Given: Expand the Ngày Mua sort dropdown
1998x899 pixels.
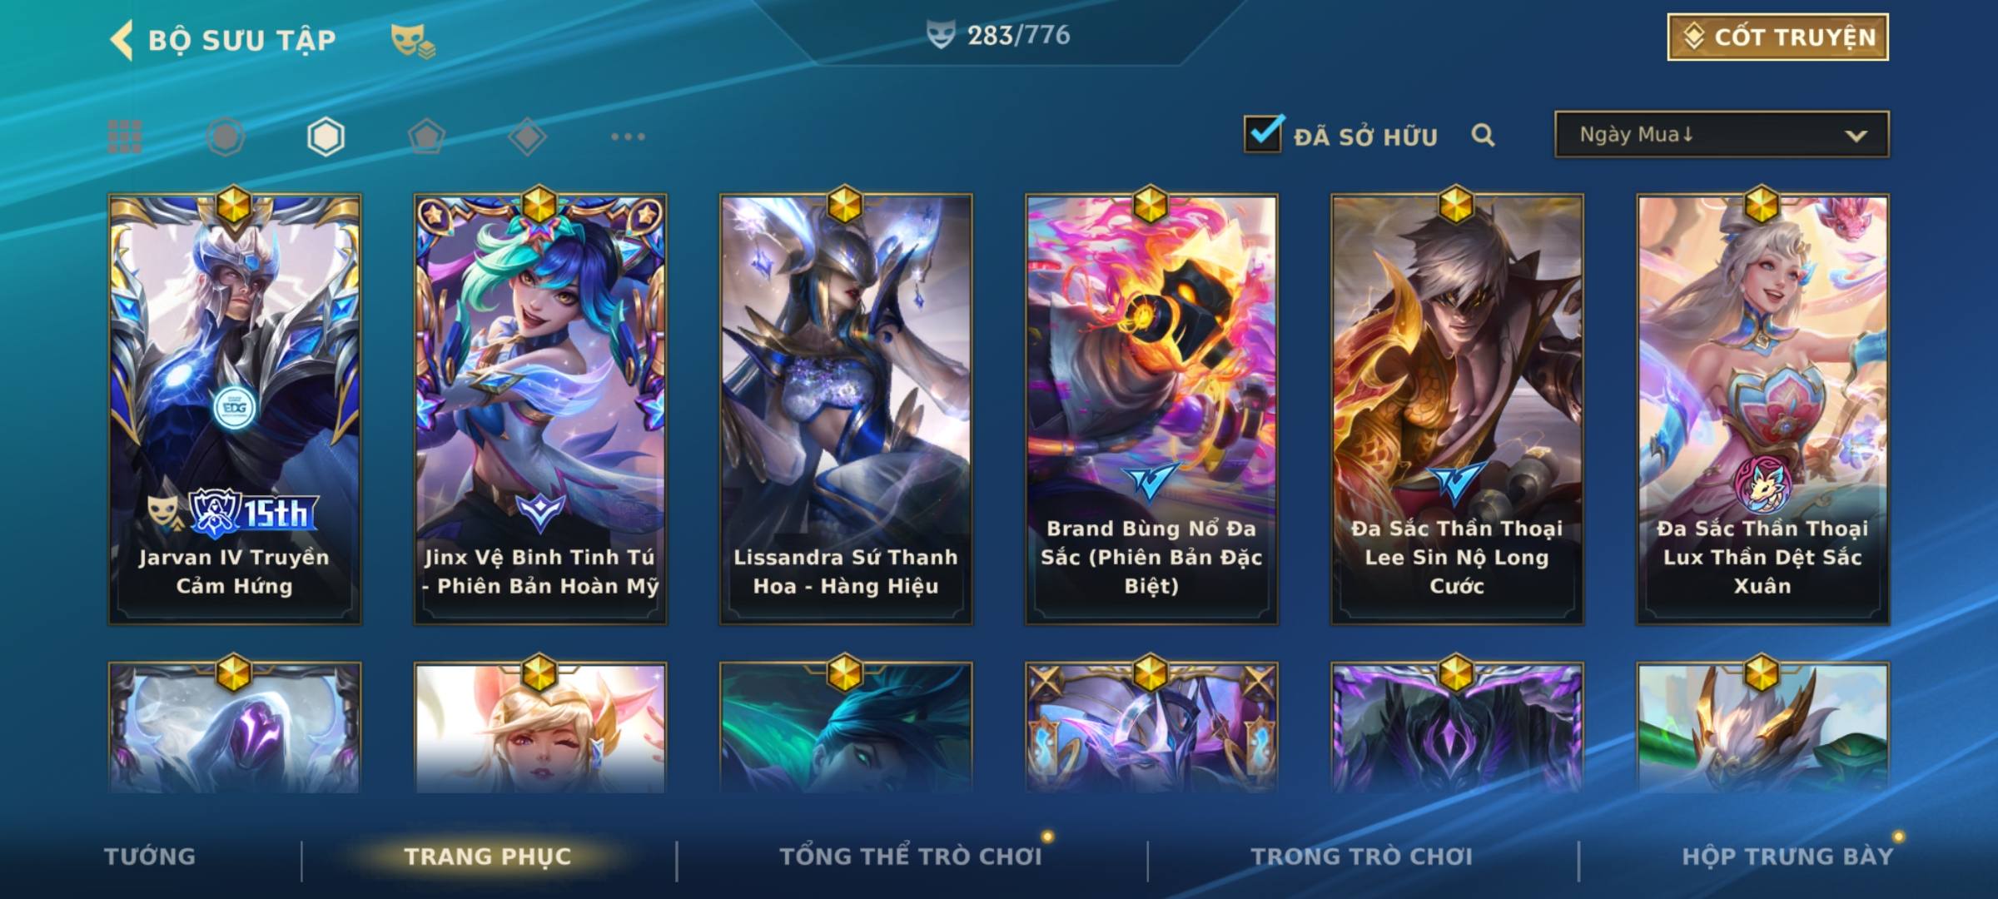Looking at the screenshot, I should [x=1722, y=134].
